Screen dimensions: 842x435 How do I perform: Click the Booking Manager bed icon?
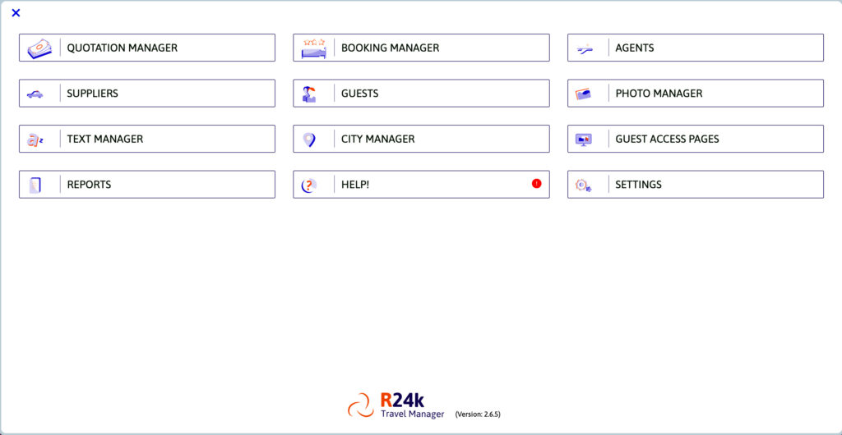(x=313, y=48)
